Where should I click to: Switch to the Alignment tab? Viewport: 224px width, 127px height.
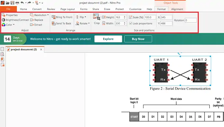tap(177, 9)
